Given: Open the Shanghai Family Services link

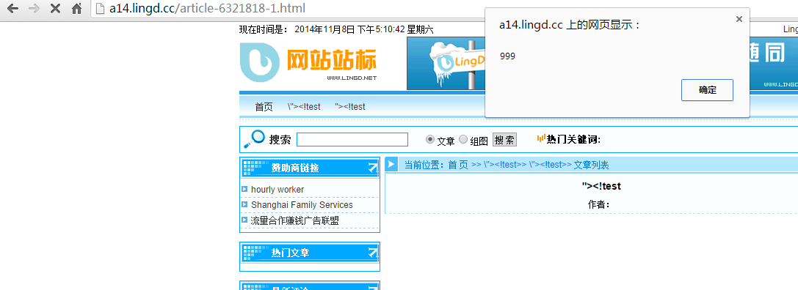Looking at the screenshot, I should [302, 204].
